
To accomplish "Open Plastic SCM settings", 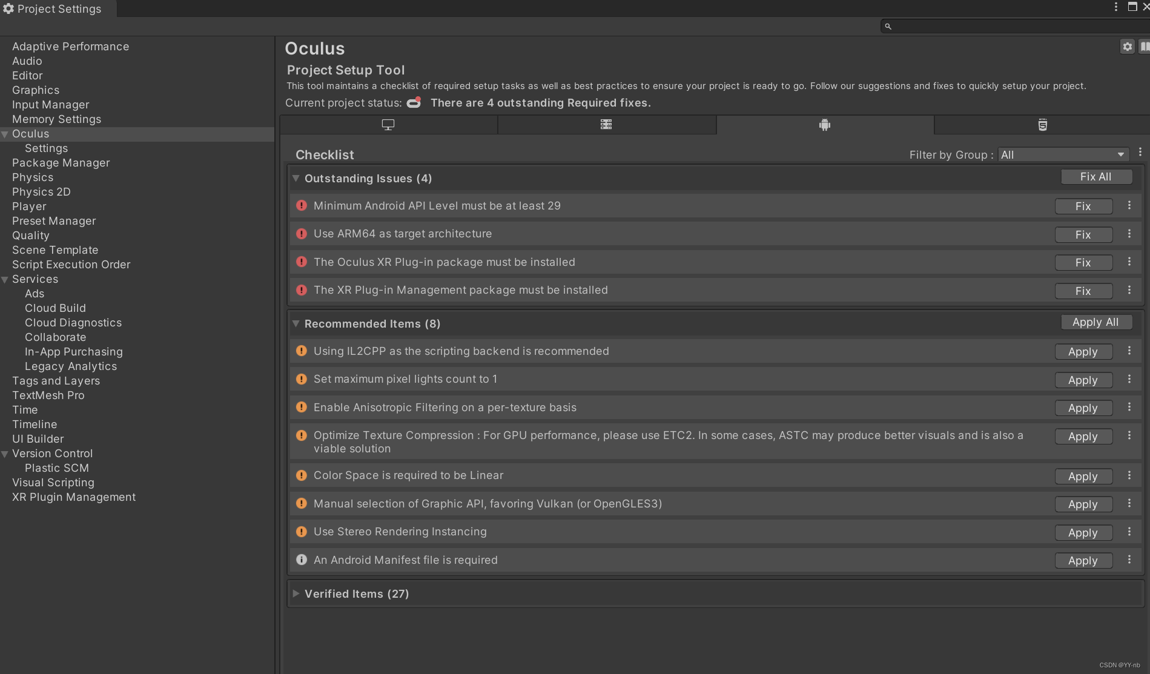I will coord(57,468).
